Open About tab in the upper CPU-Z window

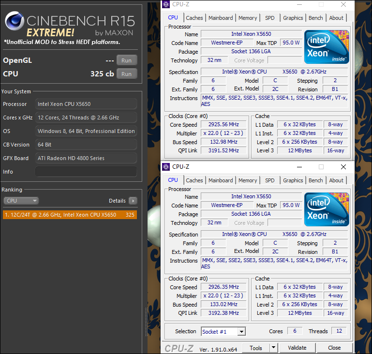click(x=336, y=18)
